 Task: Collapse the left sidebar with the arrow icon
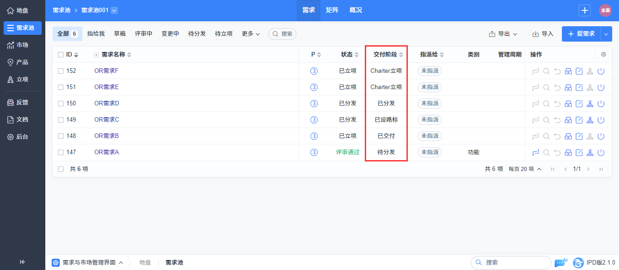coord(23,261)
